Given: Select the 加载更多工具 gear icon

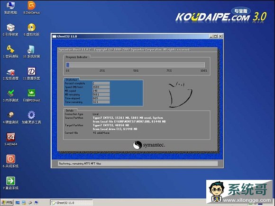Looking at the screenshot, I should tap(31, 118).
